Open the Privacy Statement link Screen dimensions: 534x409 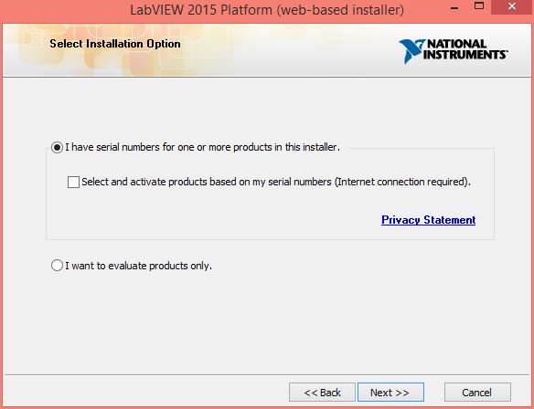428,220
